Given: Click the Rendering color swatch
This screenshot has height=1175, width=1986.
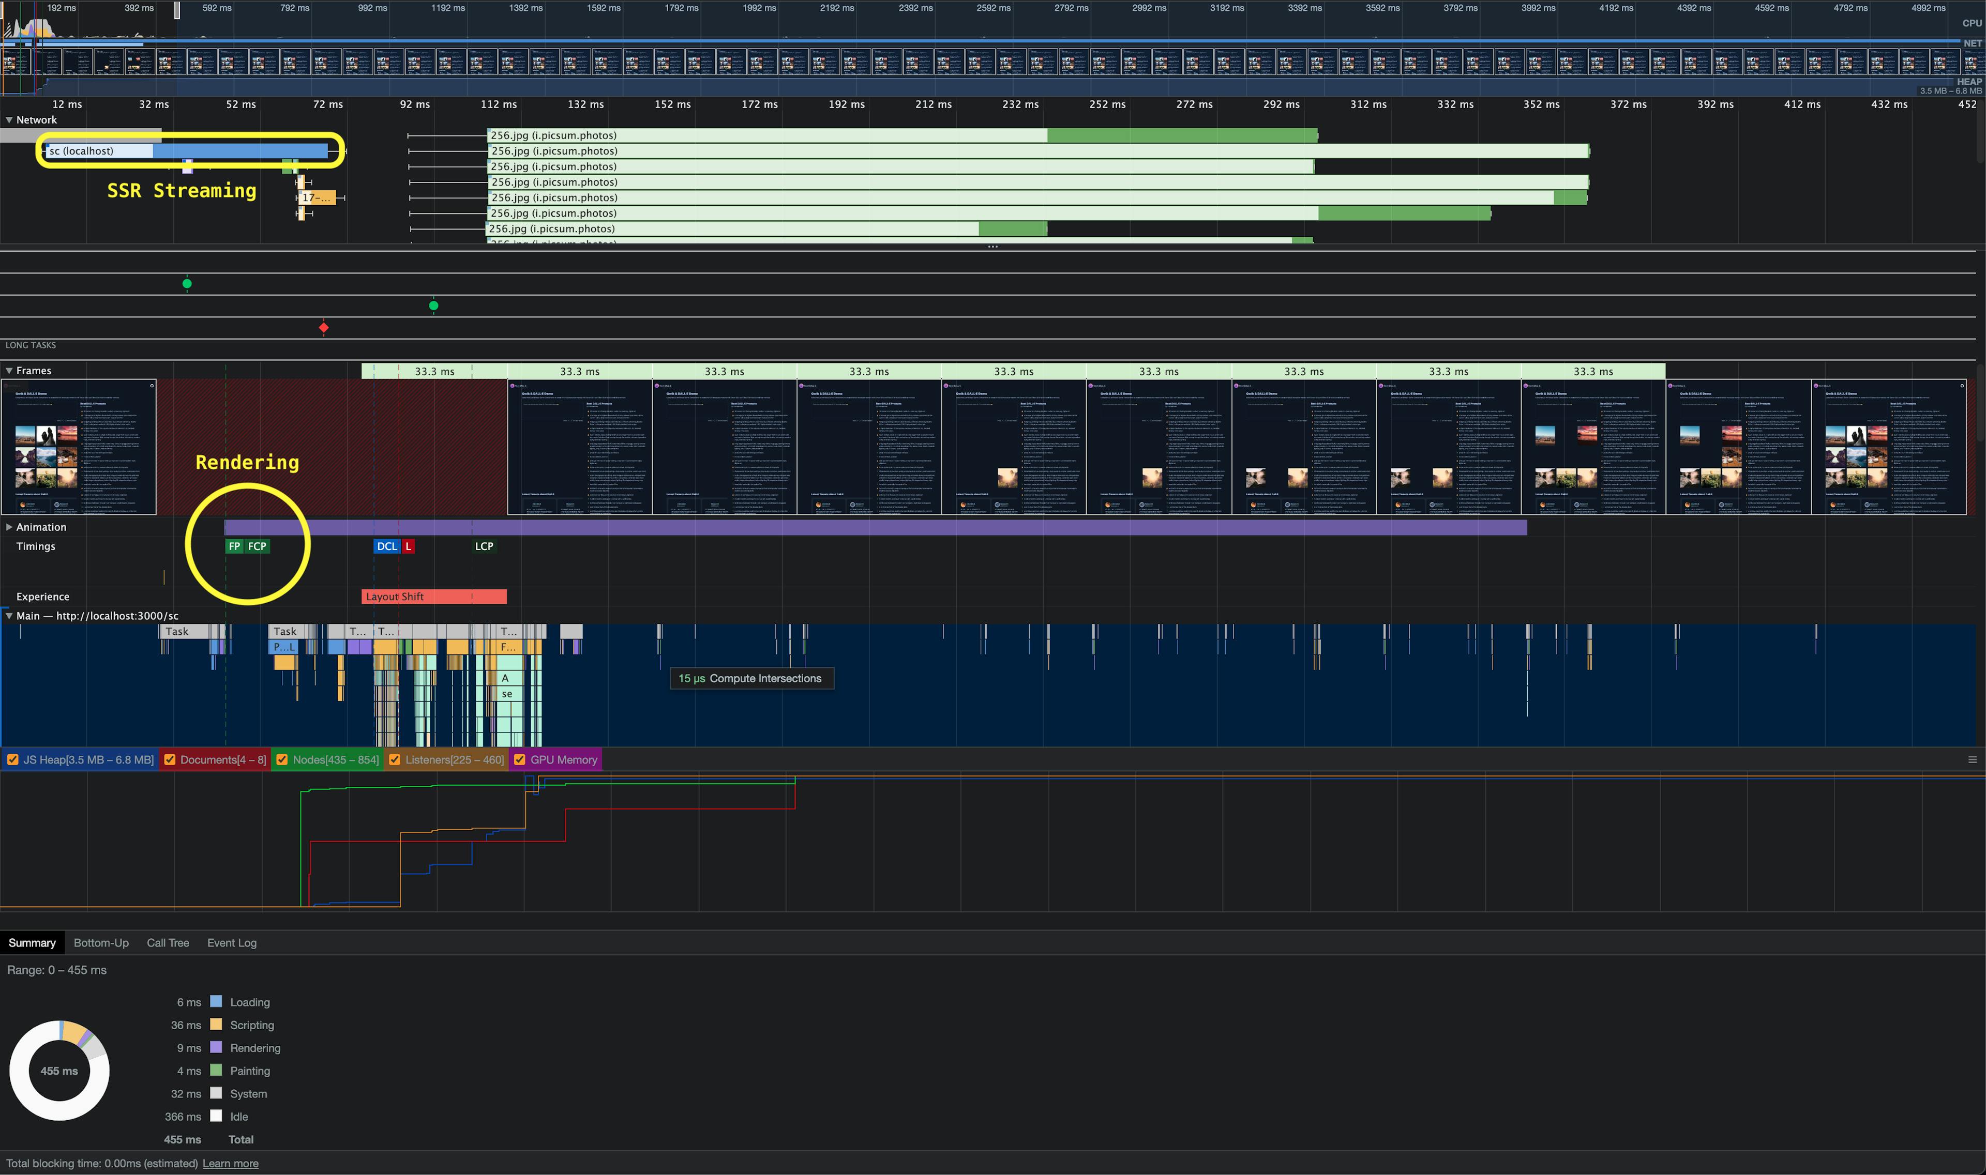Looking at the screenshot, I should tap(216, 1047).
